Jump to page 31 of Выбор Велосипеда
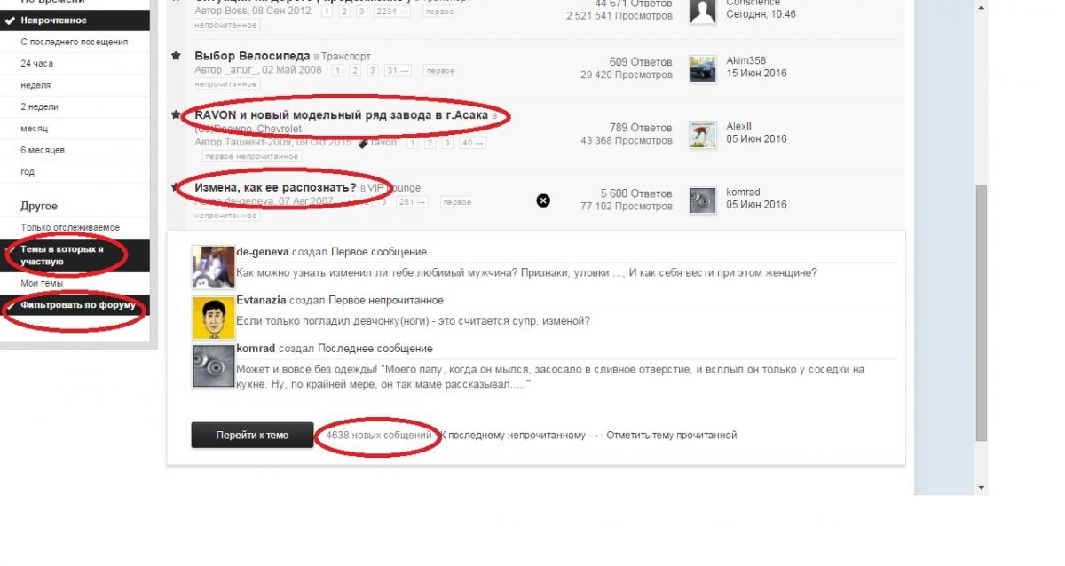 coord(398,70)
